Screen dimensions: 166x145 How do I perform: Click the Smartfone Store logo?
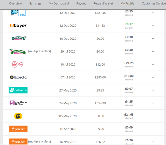tap(18, 103)
